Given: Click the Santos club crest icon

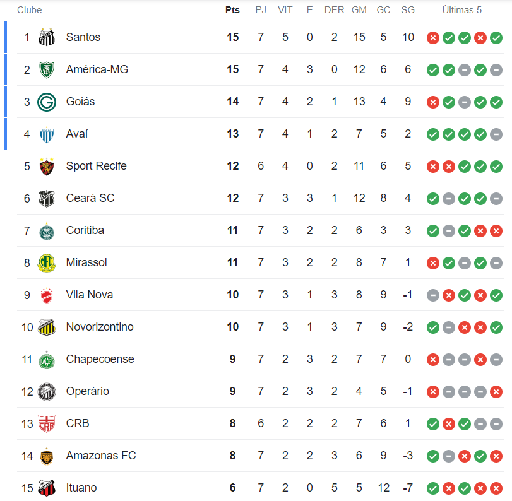Looking at the screenshot, I should point(47,37).
